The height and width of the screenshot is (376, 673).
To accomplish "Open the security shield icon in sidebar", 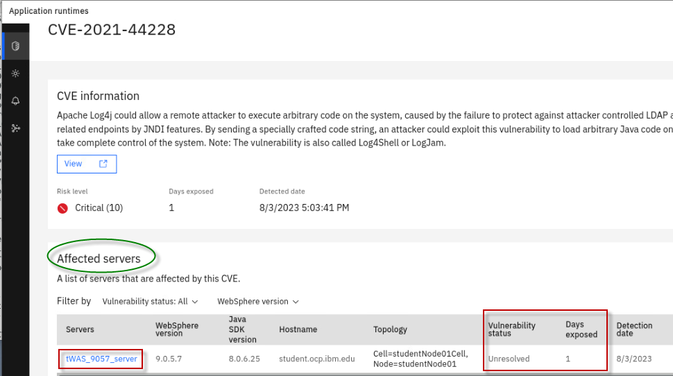I will click(15, 46).
